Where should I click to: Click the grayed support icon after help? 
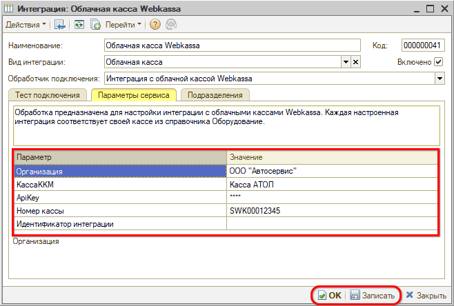169,24
